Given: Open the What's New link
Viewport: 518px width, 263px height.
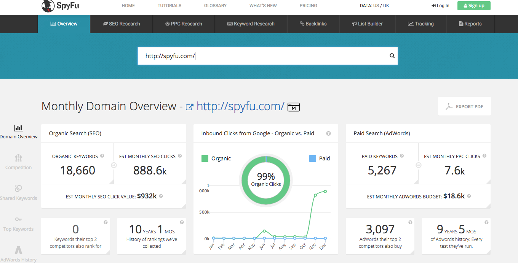Looking at the screenshot, I should (263, 6).
